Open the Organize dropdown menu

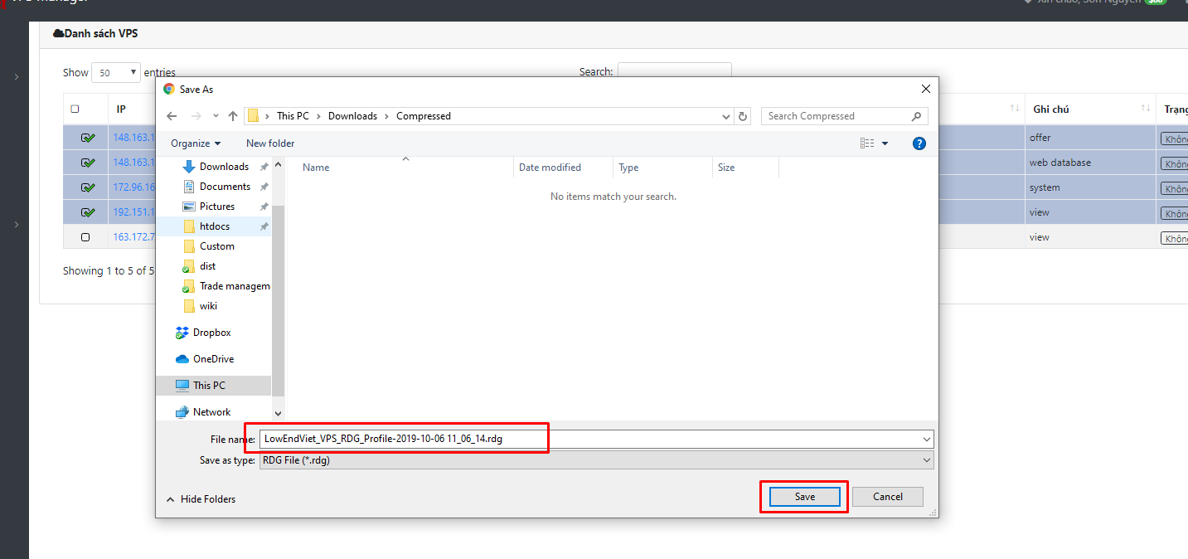pos(196,143)
